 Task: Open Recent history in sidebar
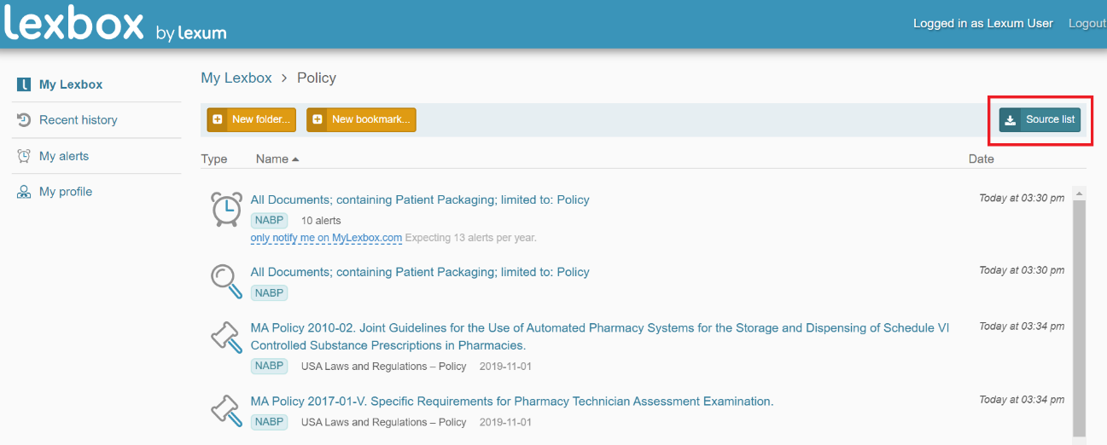[78, 120]
